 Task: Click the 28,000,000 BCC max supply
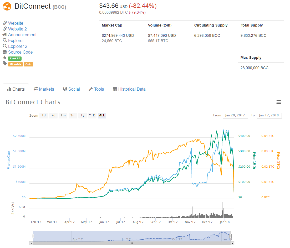point(254,68)
